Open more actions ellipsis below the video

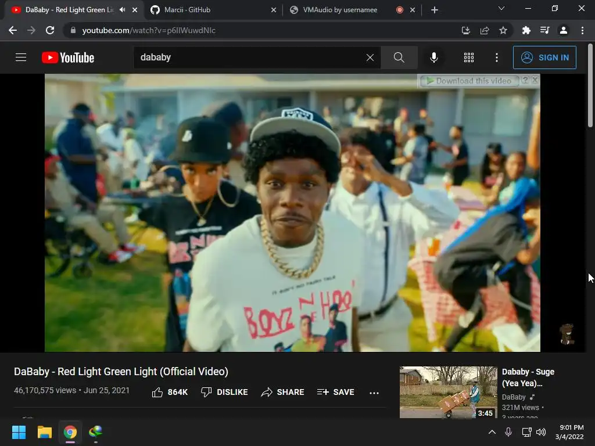[x=374, y=393]
